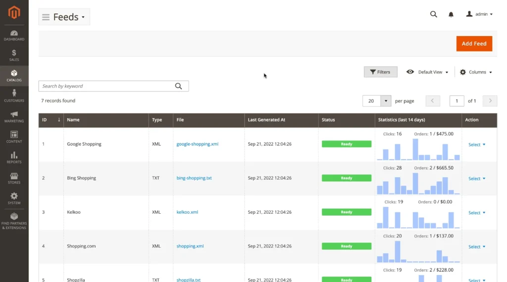The height and width of the screenshot is (282, 507).
Task: Click the Statistics (last 14 days) header
Action: pos(418,120)
